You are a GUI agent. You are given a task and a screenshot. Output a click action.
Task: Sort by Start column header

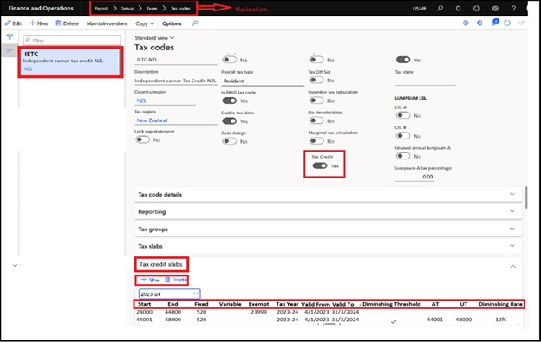pyautogui.click(x=144, y=304)
